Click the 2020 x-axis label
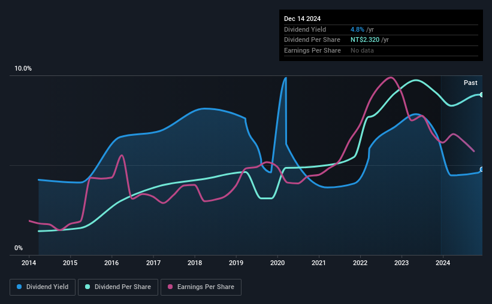 coord(277,263)
